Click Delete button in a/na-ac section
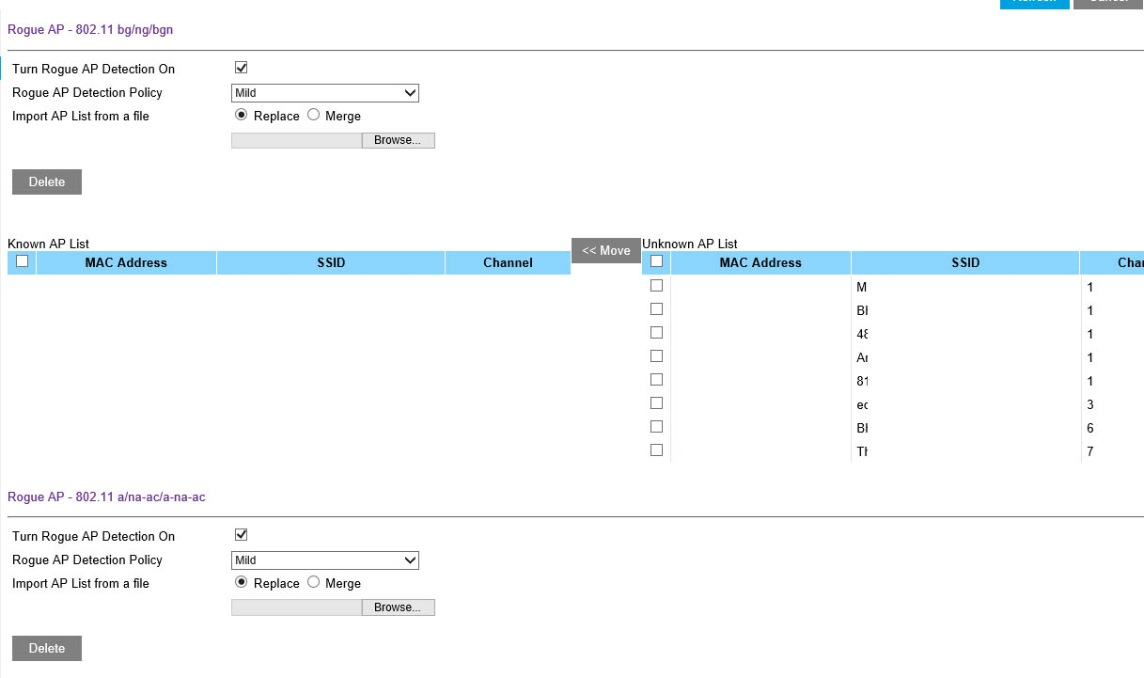Screen dimensions: 1144x678 tap(47, 648)
